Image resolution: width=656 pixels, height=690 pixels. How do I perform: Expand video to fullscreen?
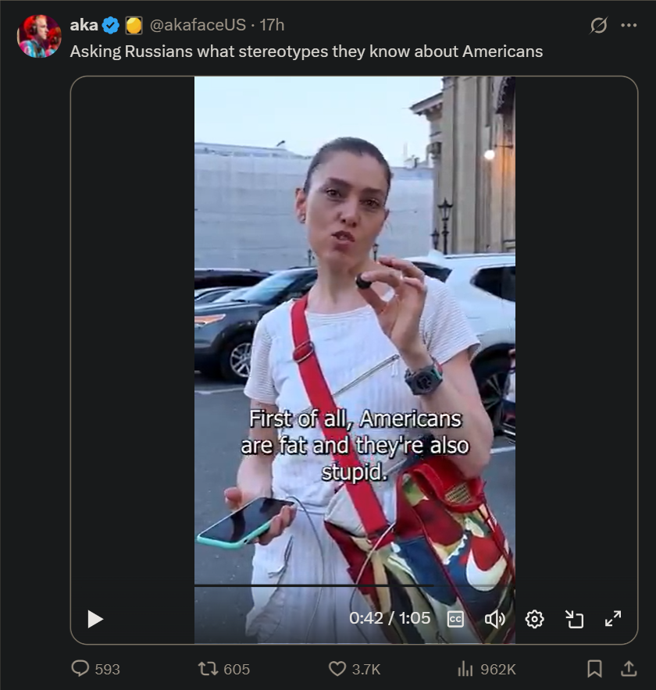pyautogui.click(x=613, y=619)
